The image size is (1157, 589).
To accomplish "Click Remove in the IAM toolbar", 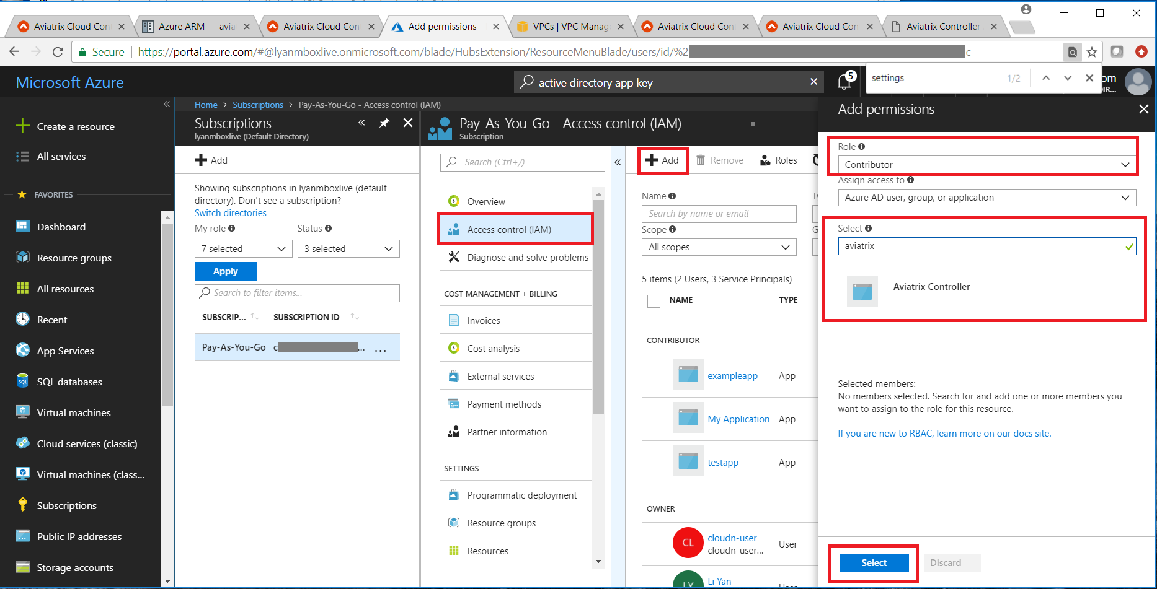I will pos(719,160).
